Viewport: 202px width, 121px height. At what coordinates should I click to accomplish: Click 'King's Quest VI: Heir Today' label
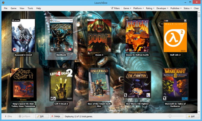[x=23, y=105]
